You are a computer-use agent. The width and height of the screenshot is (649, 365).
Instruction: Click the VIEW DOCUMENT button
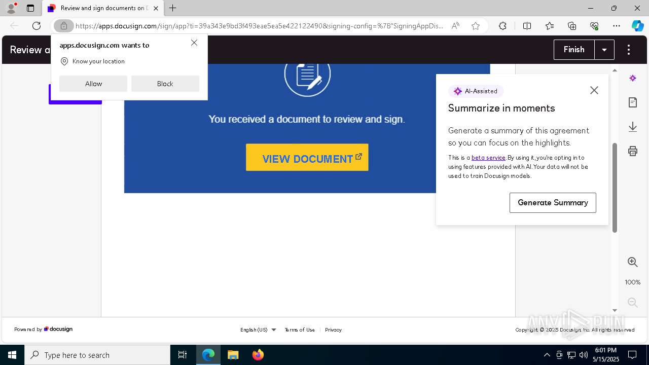pyautogui.click(x=307, y=157)
